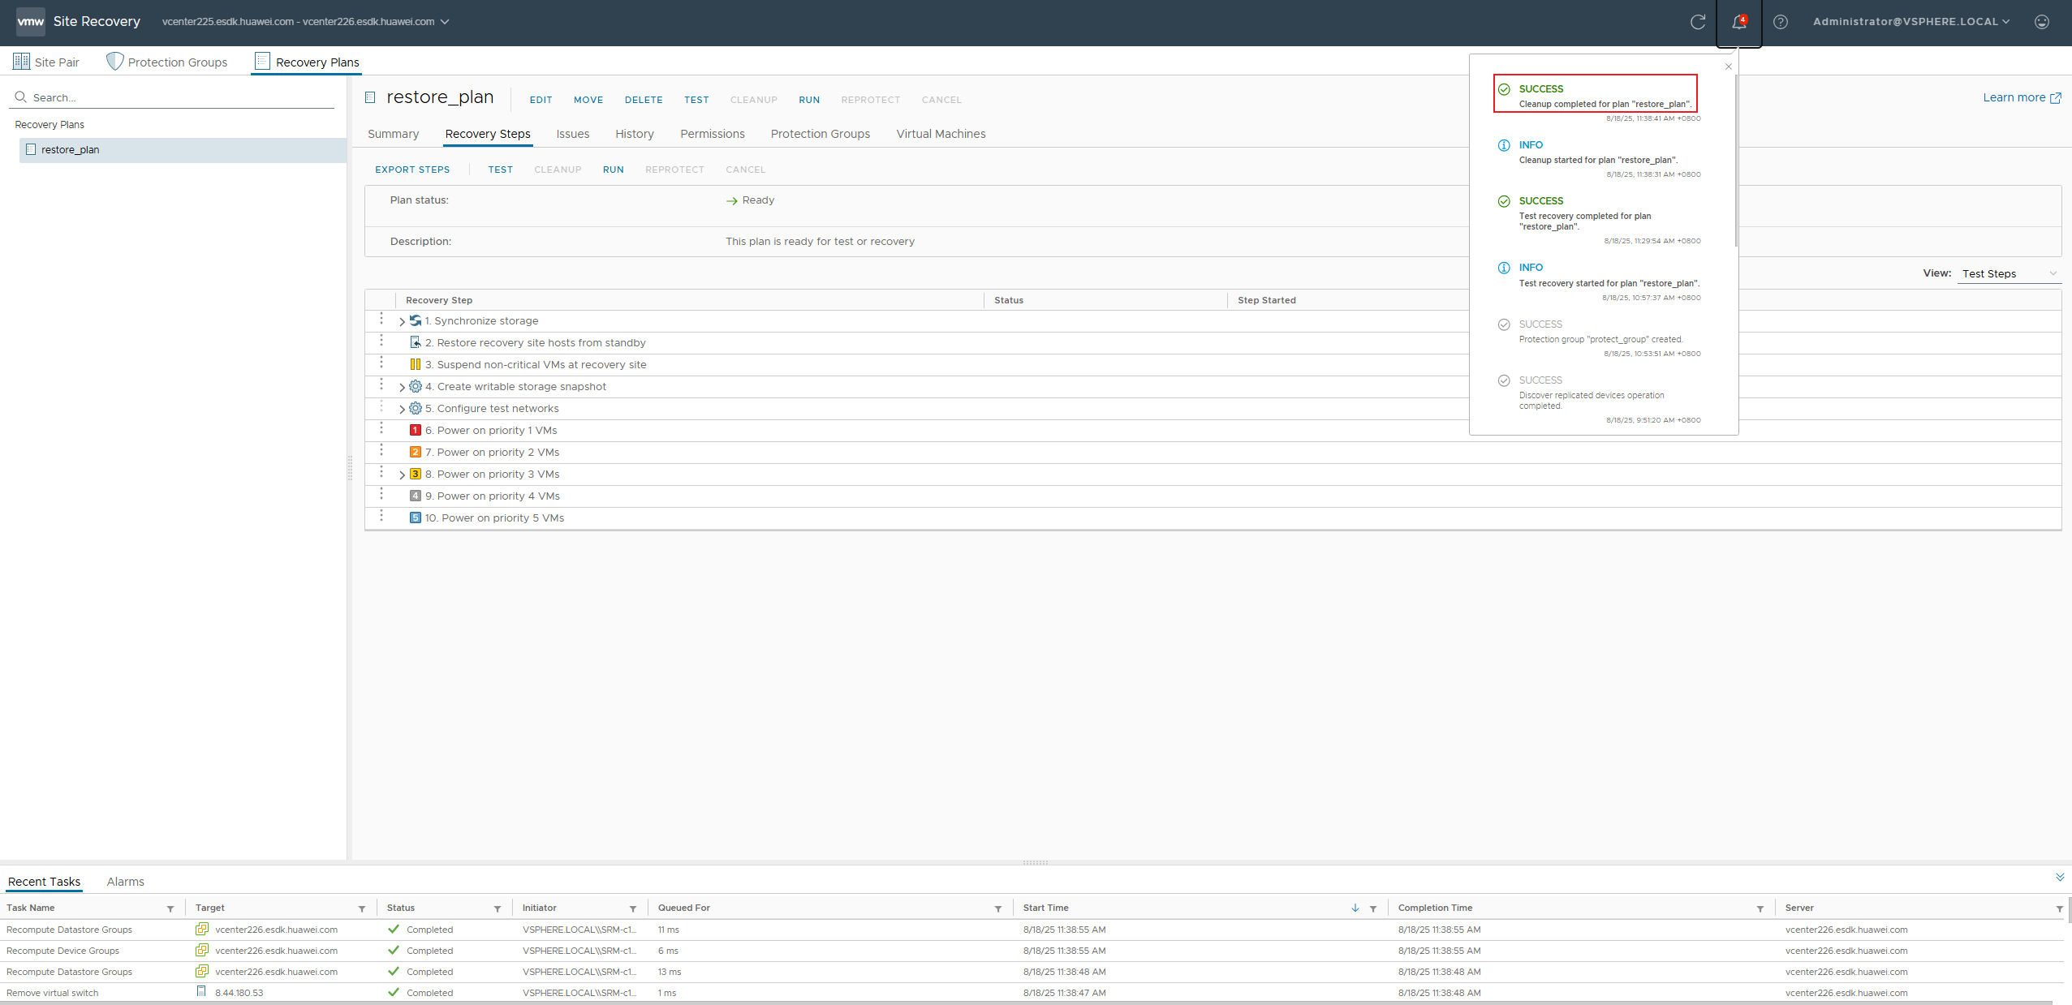Open the help question mark icon
2072x1005 pixels.
(x=1780, y=22)
